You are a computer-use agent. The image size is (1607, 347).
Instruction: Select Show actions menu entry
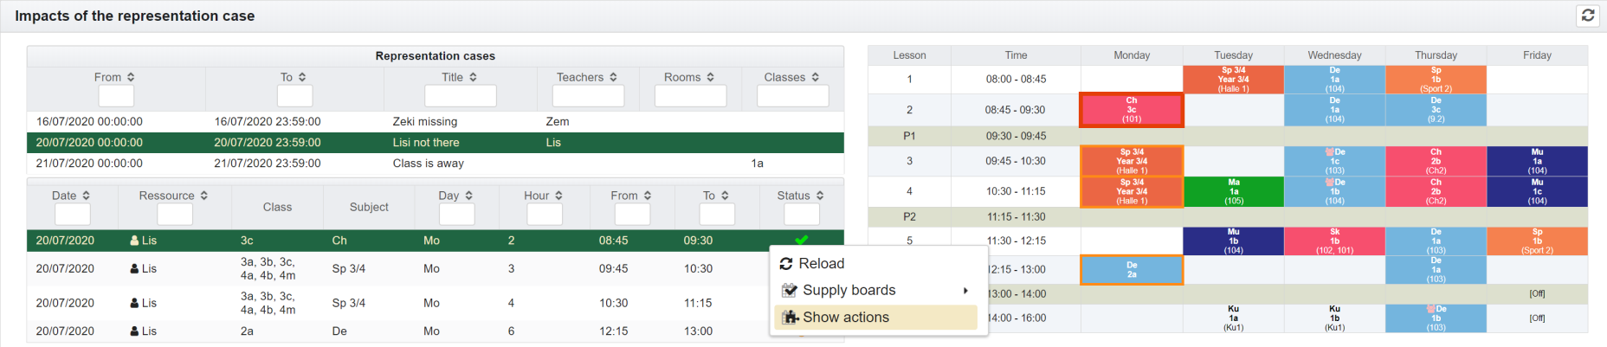click(845, 318)
